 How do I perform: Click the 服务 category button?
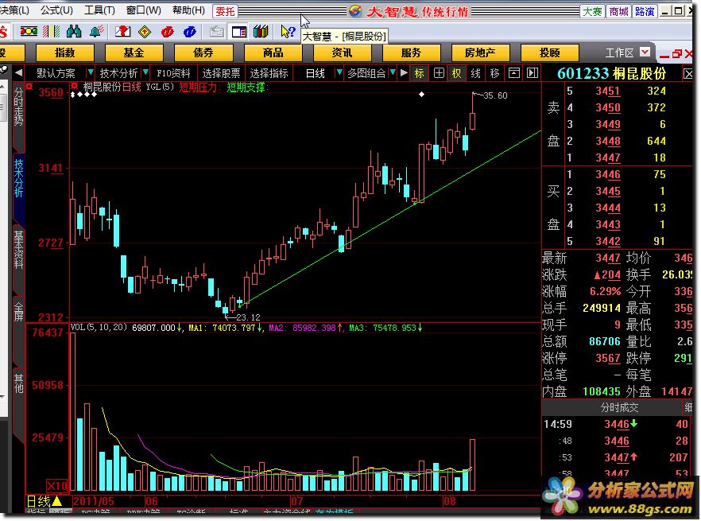coord(412,52)
